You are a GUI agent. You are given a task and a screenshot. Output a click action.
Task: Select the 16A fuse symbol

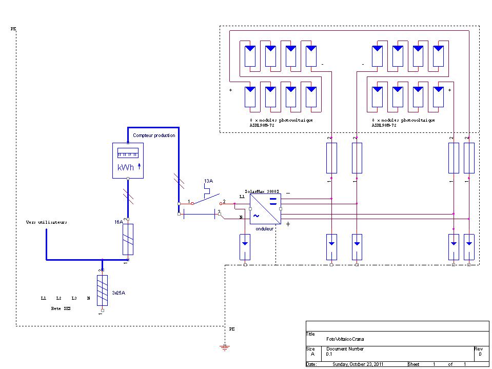pos(128,239)
